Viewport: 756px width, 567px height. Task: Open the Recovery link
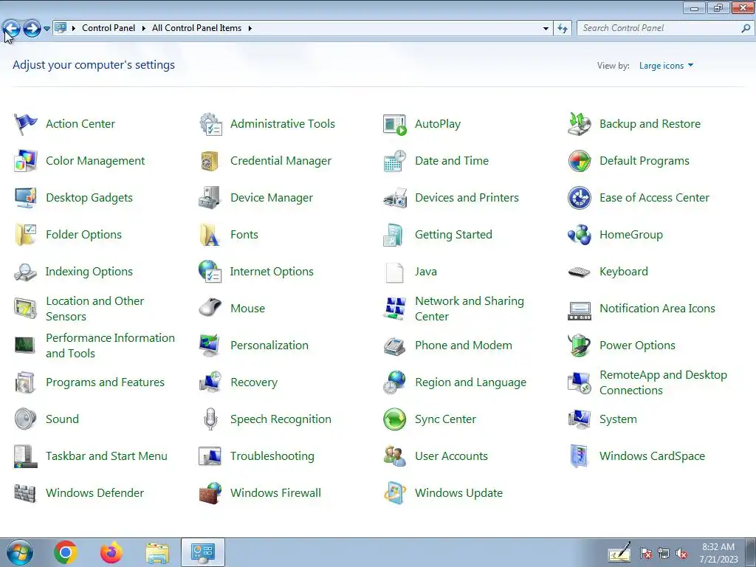254,382
